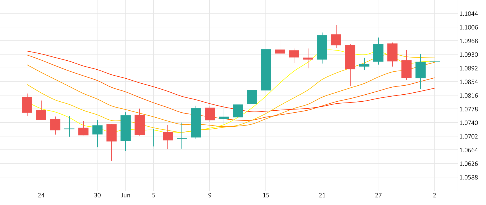486x205 pixels.
Task: Click the 1.0930 price axis label
Action: tap(468, 55)
